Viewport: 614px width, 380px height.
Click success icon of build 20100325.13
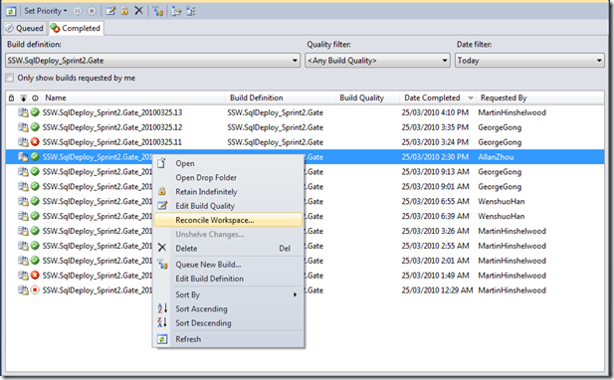coord(35,112)
